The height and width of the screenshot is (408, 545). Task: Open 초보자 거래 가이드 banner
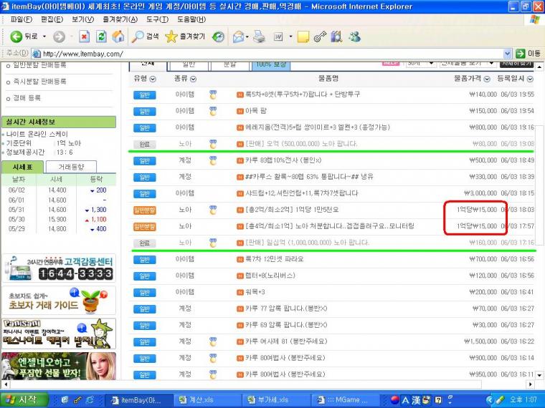pyautogui.click(x=59, y=301)
